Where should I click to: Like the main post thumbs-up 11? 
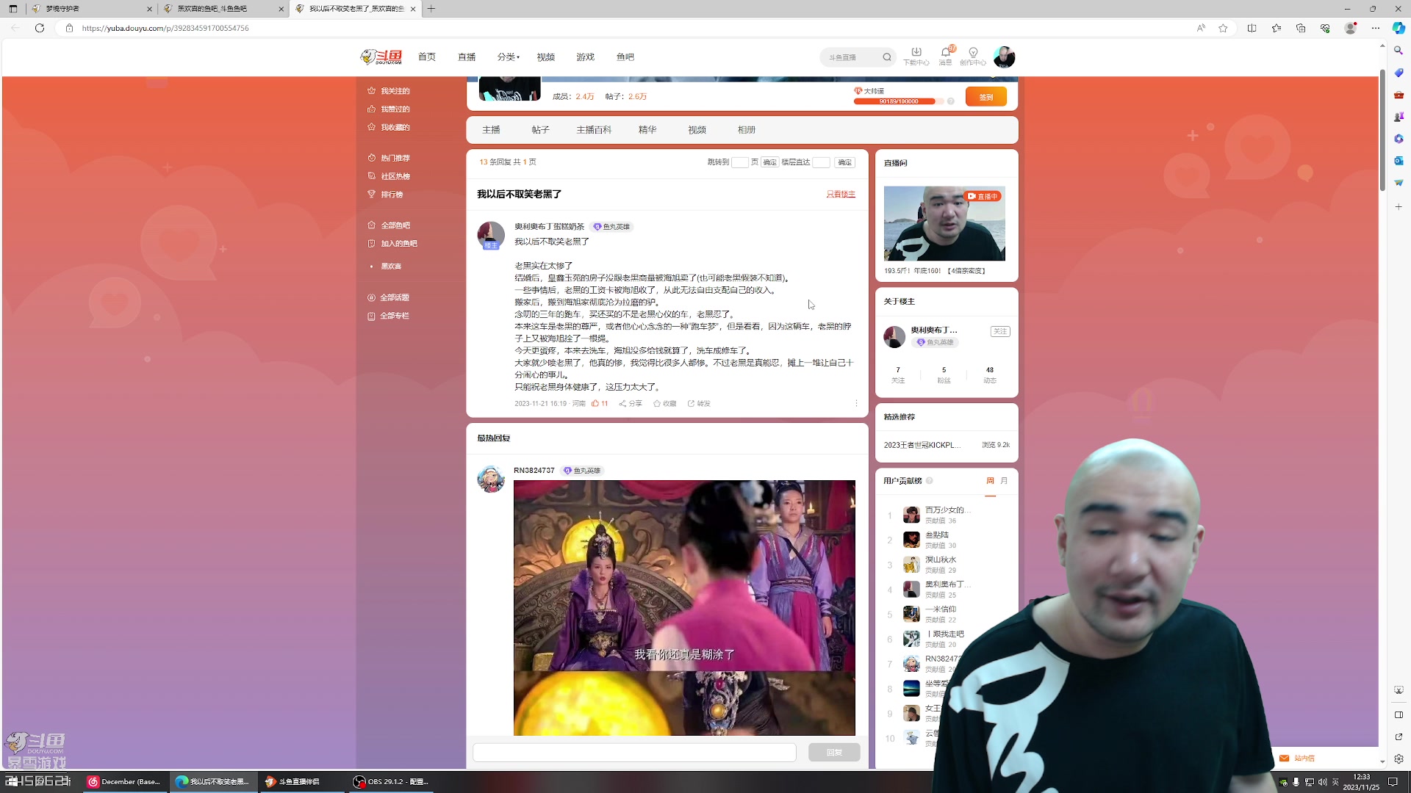[x=600, y=403]
